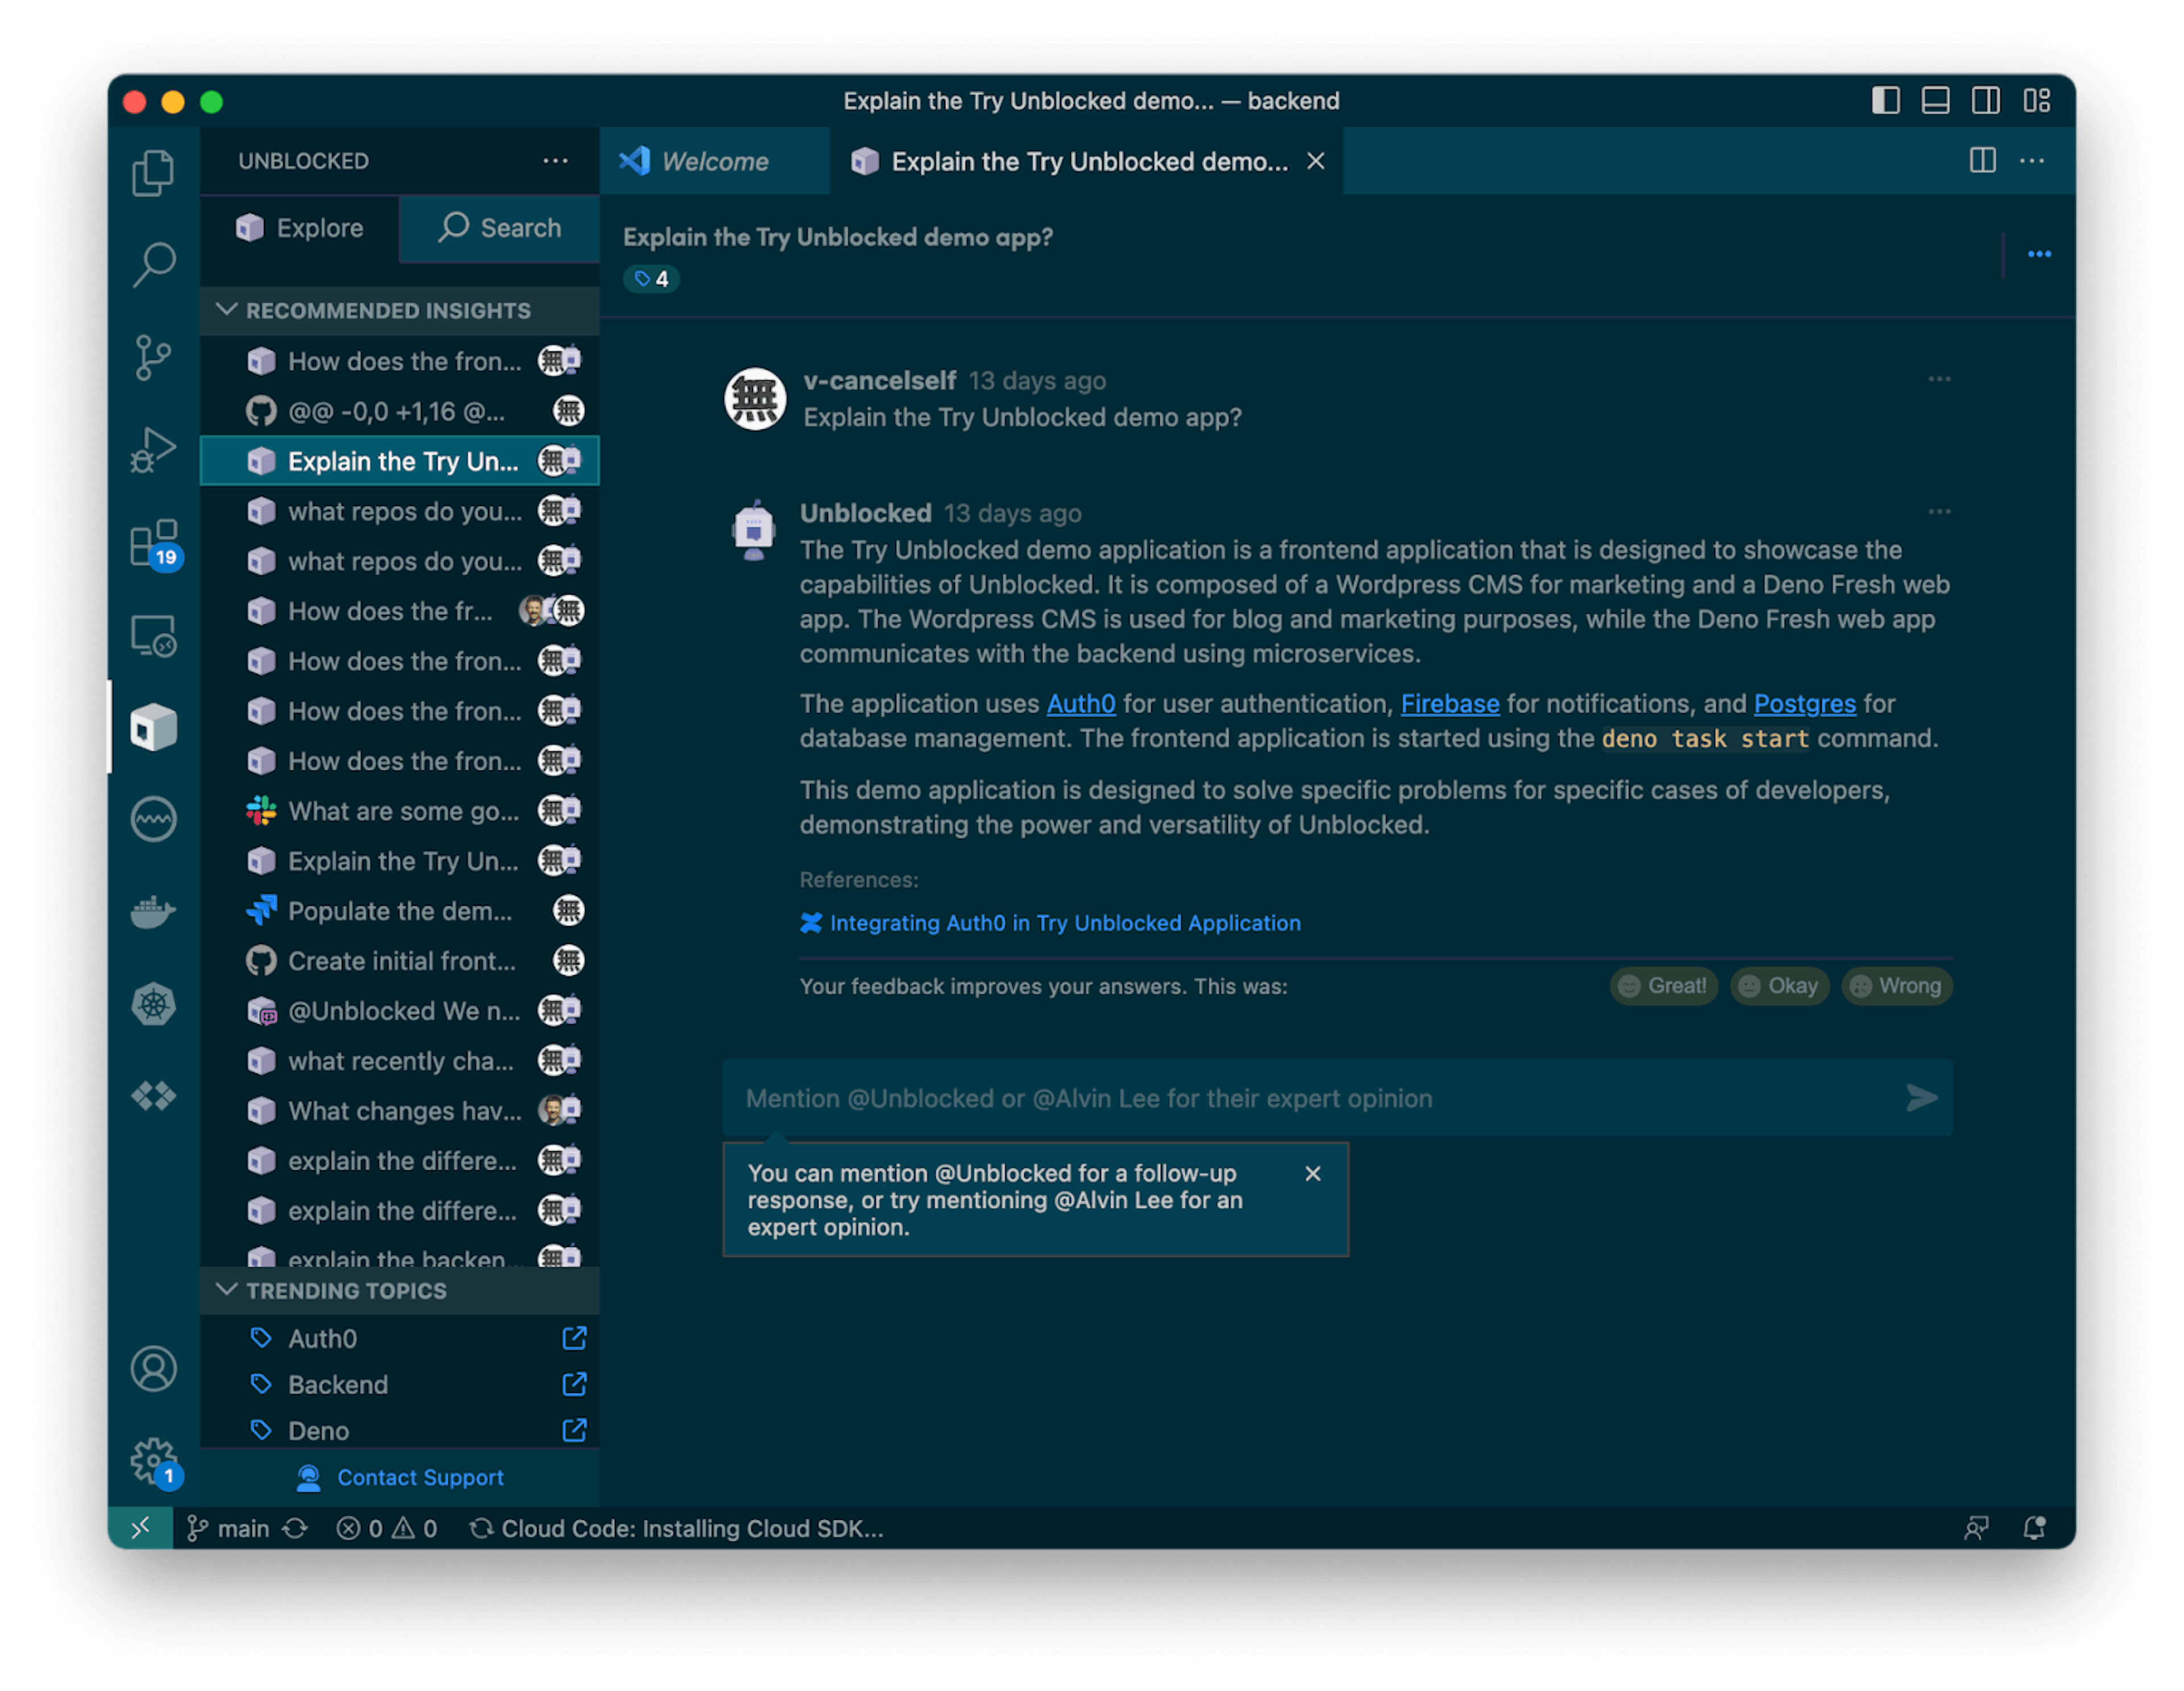Toggle primary side bar layout icon
This screenshot has width=2184, height=1691.
[x=1885, y=101]
